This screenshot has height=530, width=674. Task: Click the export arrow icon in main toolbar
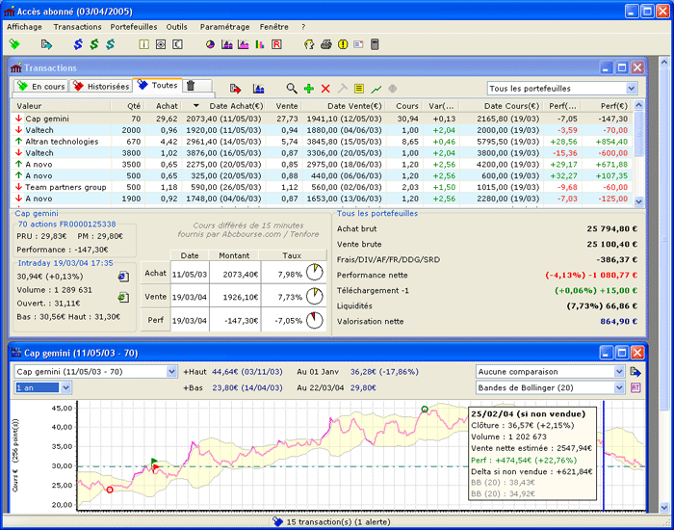(46, 44)
